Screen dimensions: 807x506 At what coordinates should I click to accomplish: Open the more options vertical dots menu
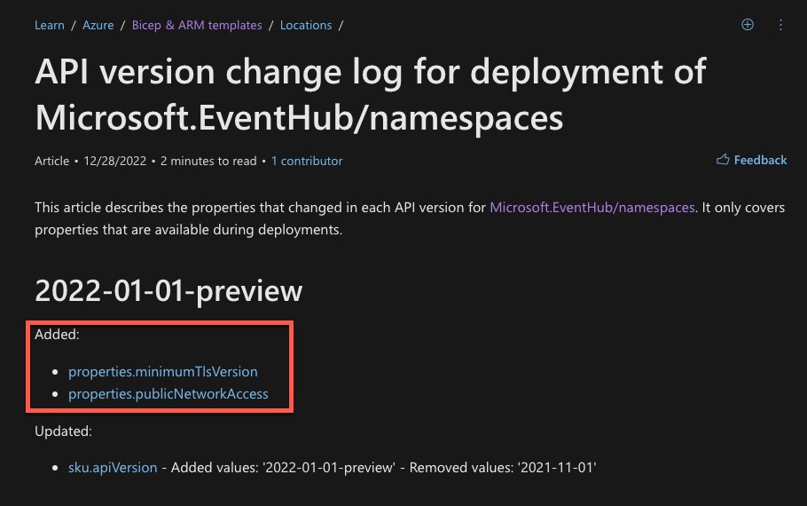click(x=780, y=25)
